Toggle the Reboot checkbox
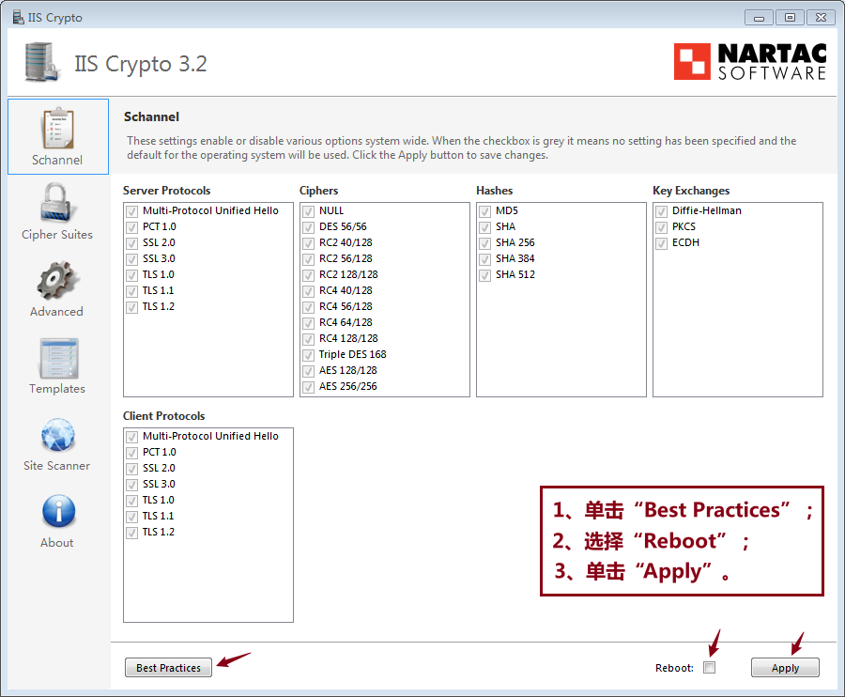Image resolution: width=845 pixels, height=697 pixels. (x=710, y=668)
